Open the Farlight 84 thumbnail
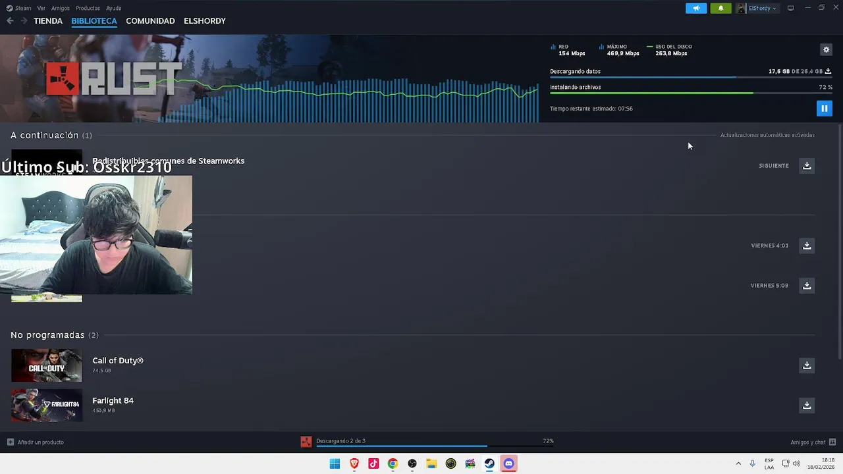843x474 pixels. pyautogui.click(x=47, y=406)
